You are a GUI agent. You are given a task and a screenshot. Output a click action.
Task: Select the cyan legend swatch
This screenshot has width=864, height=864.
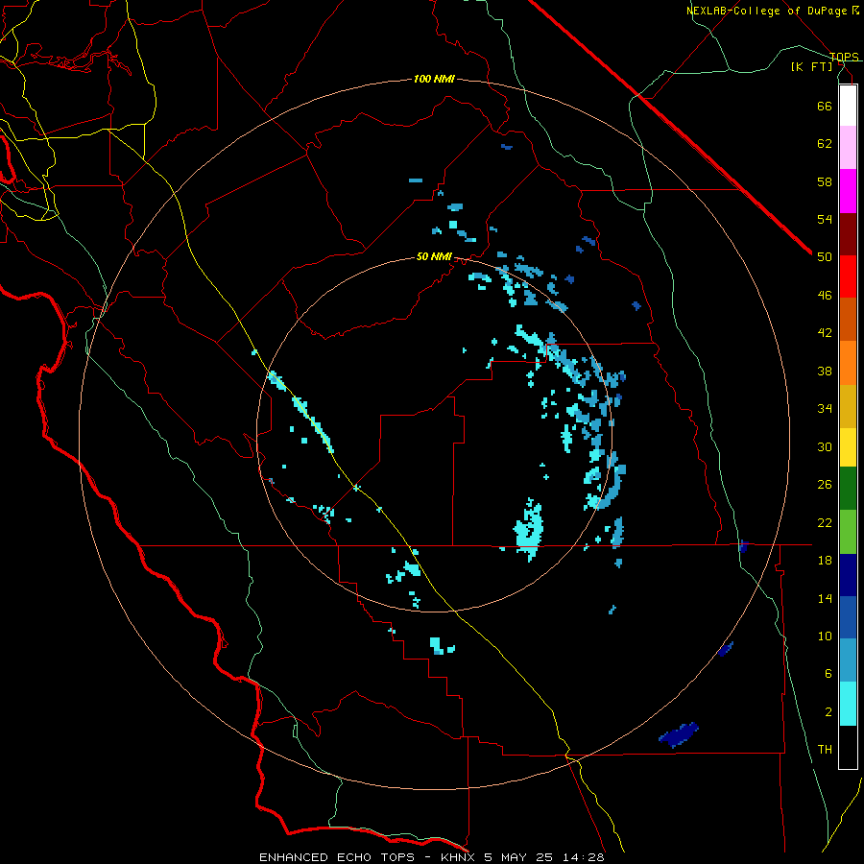pyautogui.click(x=848, y=704)
